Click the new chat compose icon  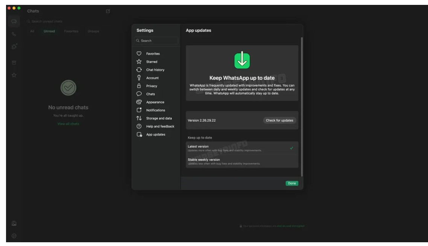click(x=108, y=11)
